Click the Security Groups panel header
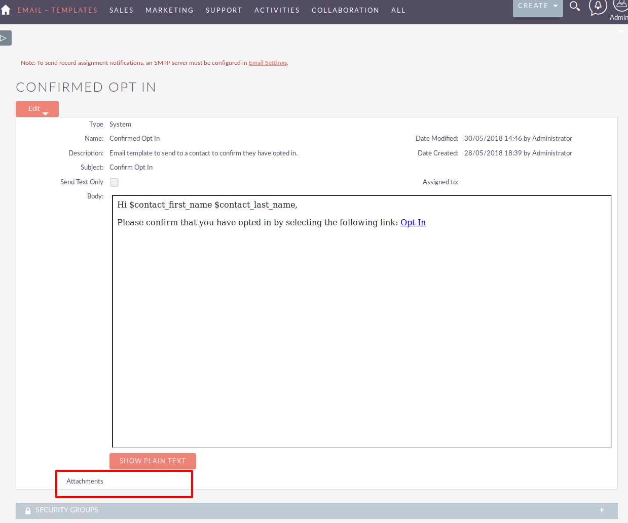Image resolution: width=628 pixels, height=523 pixels. (317, 510)
